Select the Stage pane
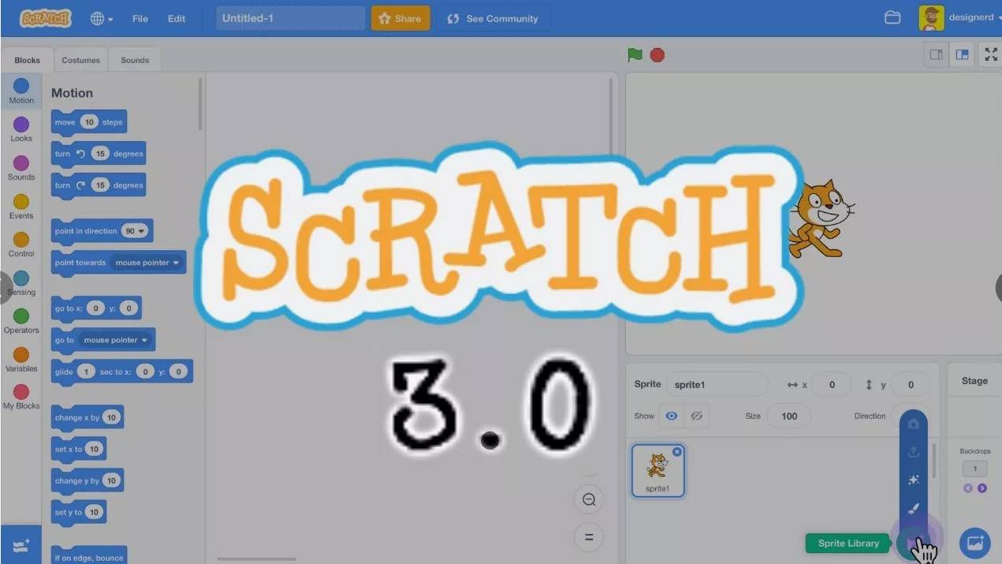The width and height of the screenshot is (1002, 564). [x=974, y=463]
